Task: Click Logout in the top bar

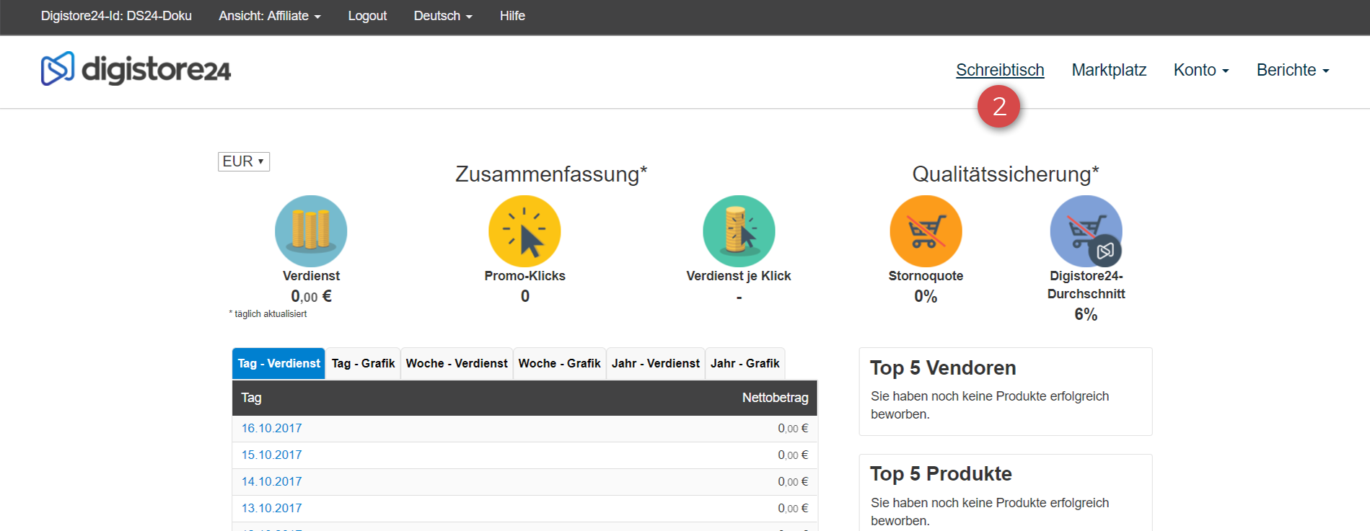Action: click(367, 16)
